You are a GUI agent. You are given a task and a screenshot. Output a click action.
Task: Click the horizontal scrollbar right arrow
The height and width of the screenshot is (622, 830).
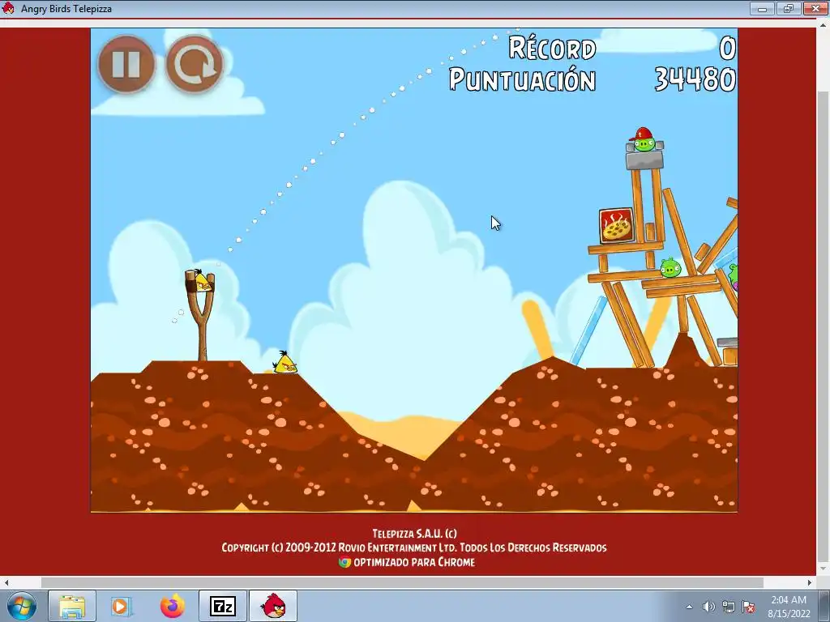click(x=810, y=582)
